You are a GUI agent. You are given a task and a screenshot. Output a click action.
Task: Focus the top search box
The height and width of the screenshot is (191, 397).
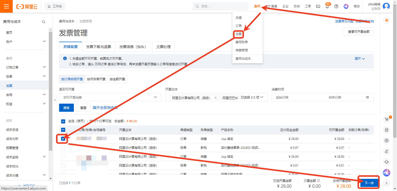(221, 6)
